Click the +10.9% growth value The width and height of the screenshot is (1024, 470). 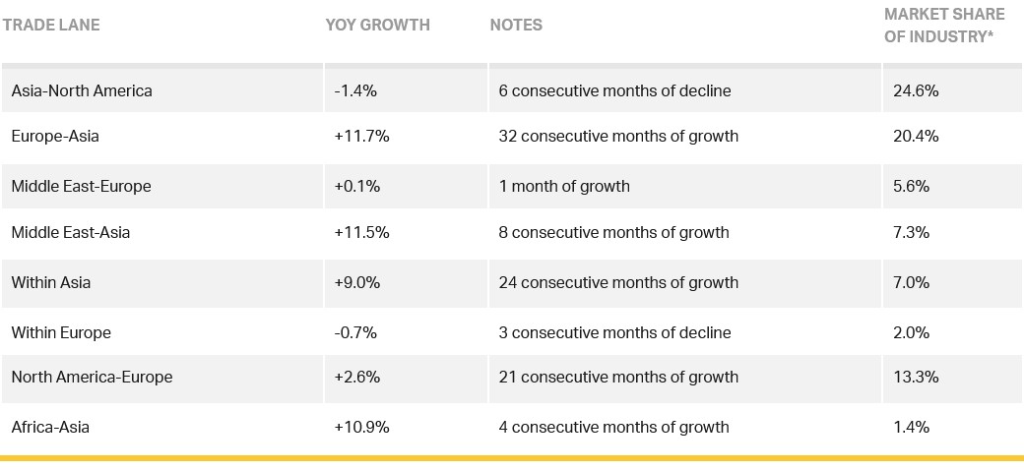point(361,427)
